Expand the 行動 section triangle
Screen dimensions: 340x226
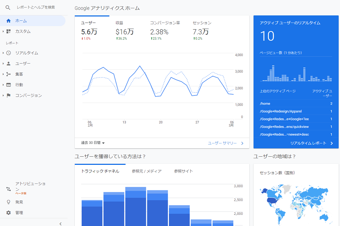[3, 85]
